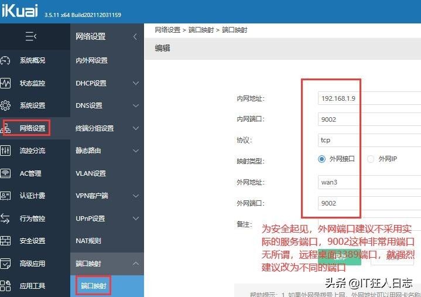This screenshot has width=421, height=297.
Task: Expand DHCP设置 chevron
Action: (x=136, y=83)
